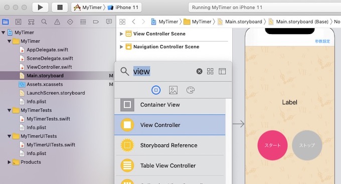Screen dimensions: 341x184
Task: Open the MyTimer scheme selector
Action: (x=88, y=8)
